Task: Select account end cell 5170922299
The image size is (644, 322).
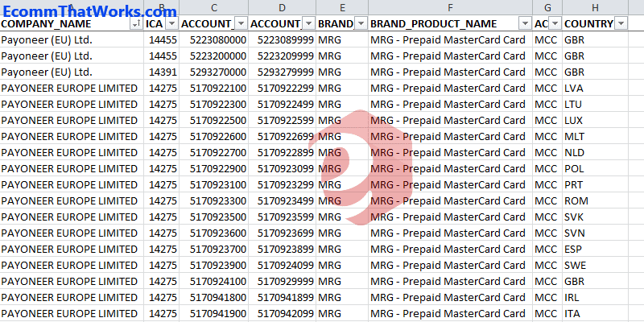Action: 283,88
